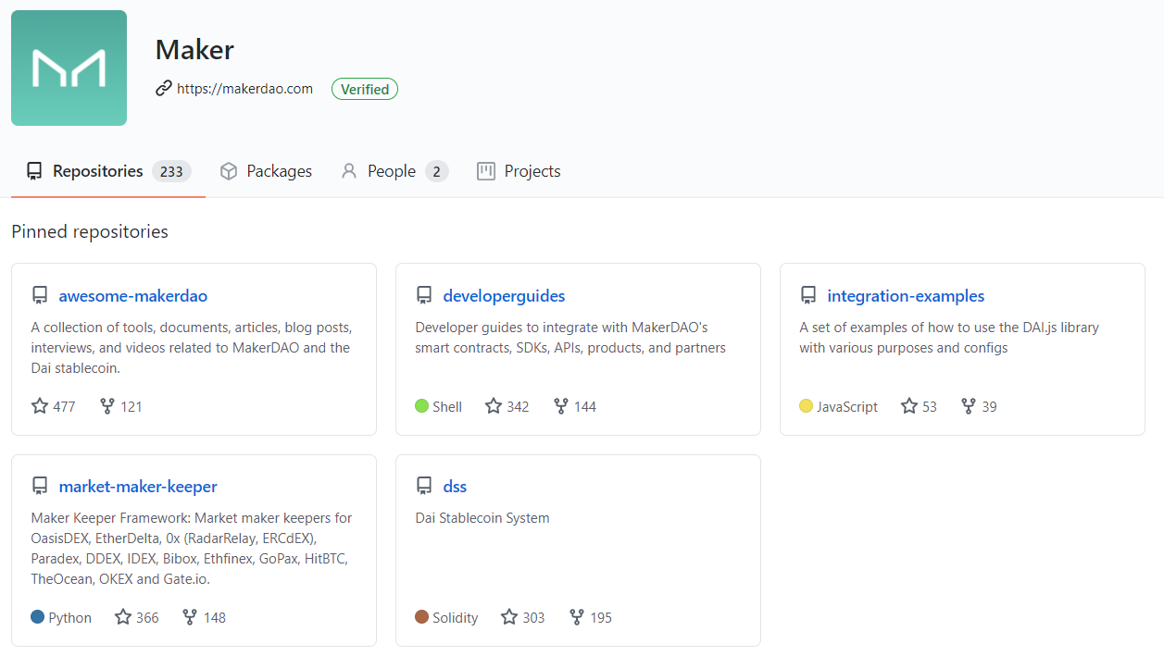Click the link icon beside makerdao.com
The width and height of the screenshot is (1164, 656).
pyautogui.click(x=164, y=89)
